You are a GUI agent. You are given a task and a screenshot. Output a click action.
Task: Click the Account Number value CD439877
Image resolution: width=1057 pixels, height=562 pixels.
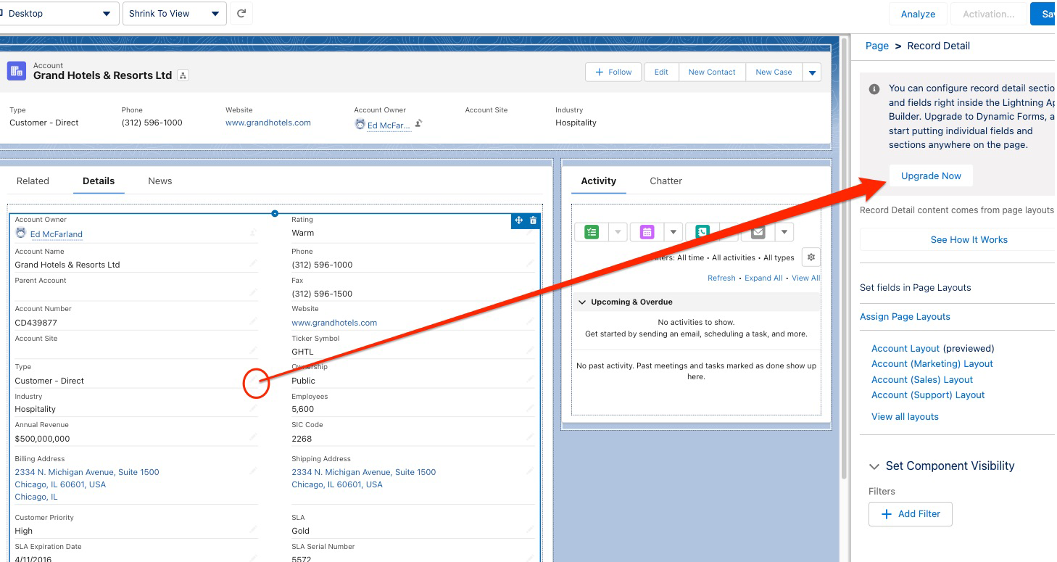click(x=36, y=323)
